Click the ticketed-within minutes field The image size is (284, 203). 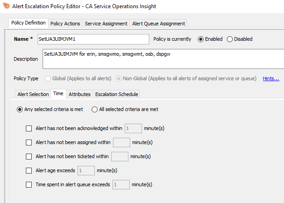coord(120,156)
